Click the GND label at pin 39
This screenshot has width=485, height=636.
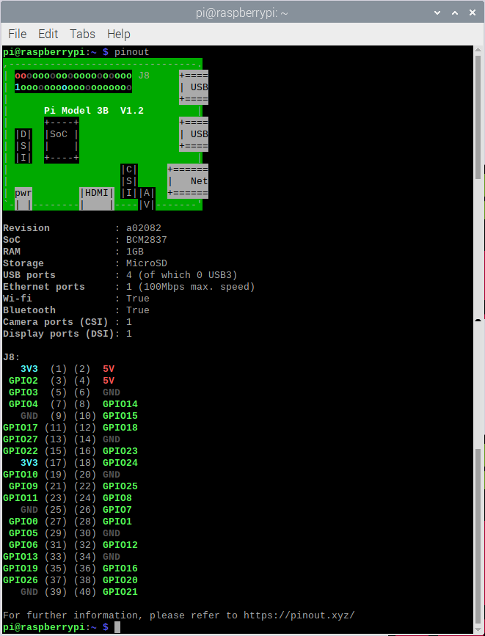tap(29, 592)
